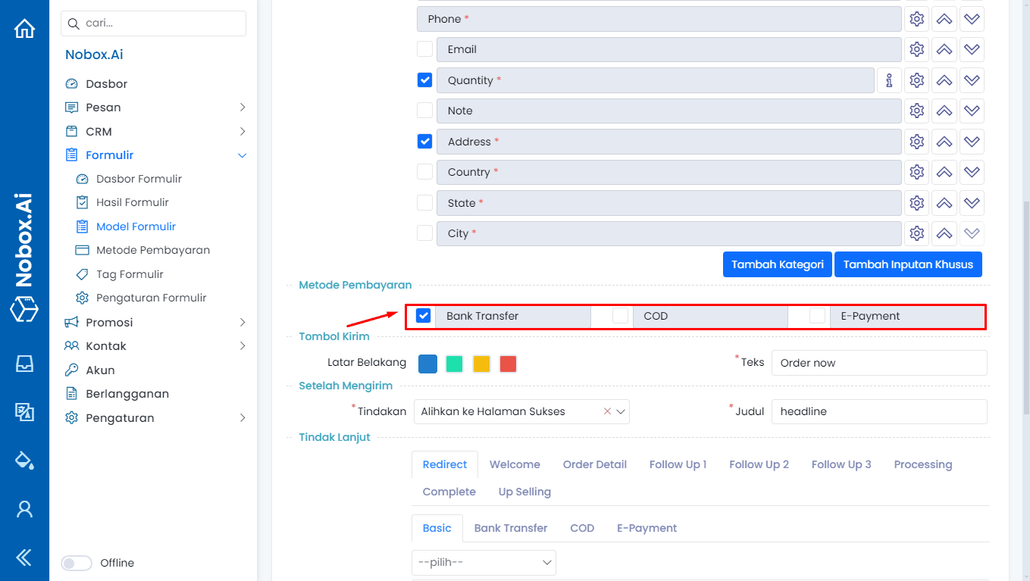
Task: Open settings gear for the Phone field
Action: click(x=916, y=18)
